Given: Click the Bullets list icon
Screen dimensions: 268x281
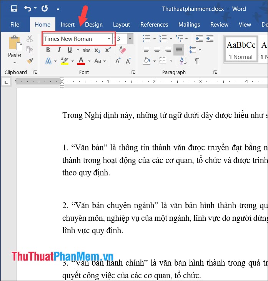Looking at the screenshot, I should 146,39.
